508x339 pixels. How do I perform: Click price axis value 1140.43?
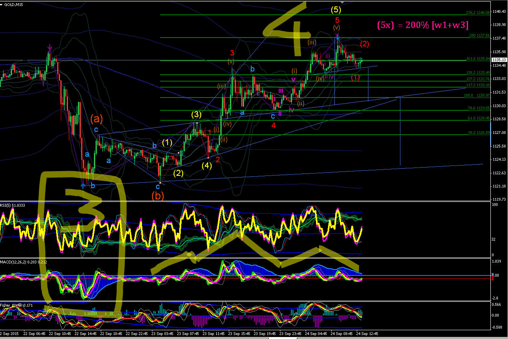[x=499, y=11]
